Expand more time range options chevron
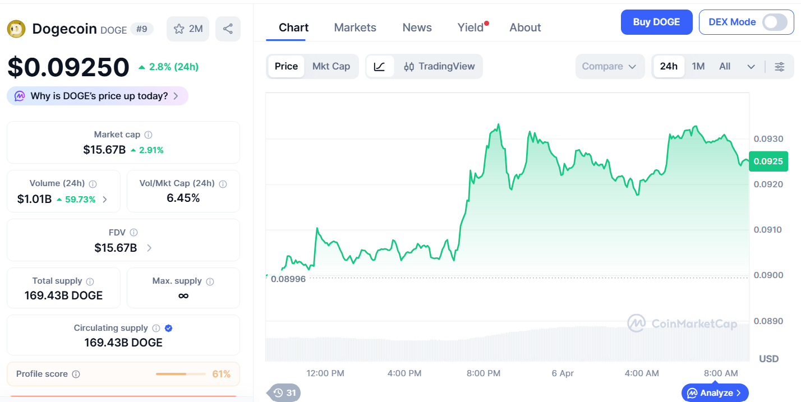This screenshot has height=402, width=801. point(751,67)
